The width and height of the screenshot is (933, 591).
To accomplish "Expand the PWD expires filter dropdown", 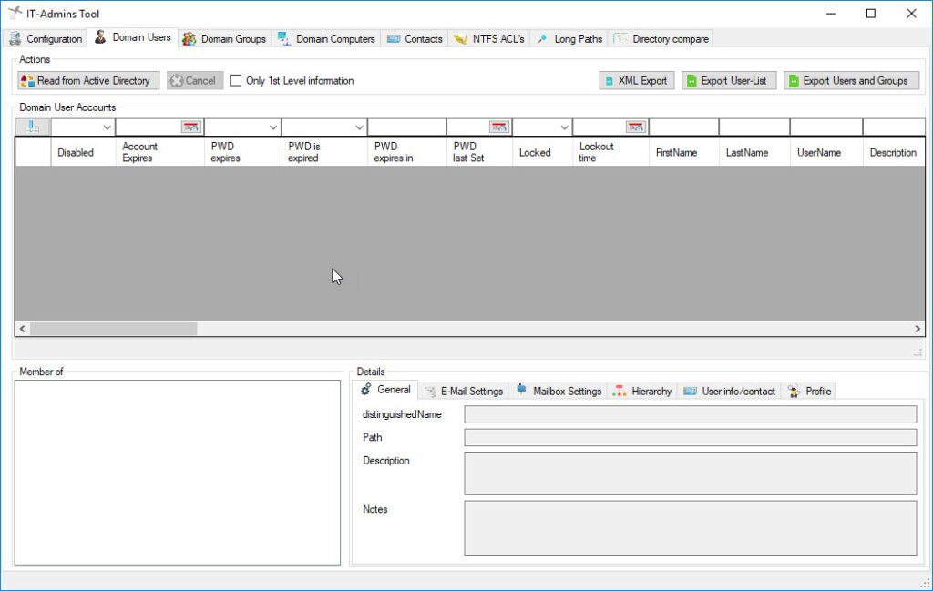I will (x=272, y=127).
